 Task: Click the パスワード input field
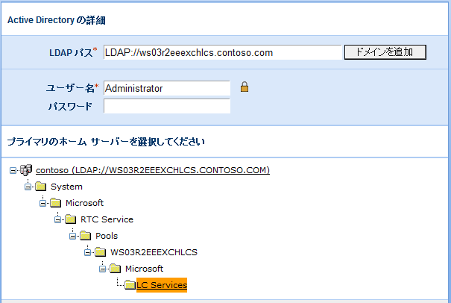pos(166,106)
